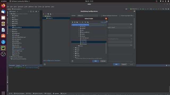Hide the Project panel with minus icon
The width and height of the screenshot is (170, 95).
pyautogui.click(x=39, y=12)
